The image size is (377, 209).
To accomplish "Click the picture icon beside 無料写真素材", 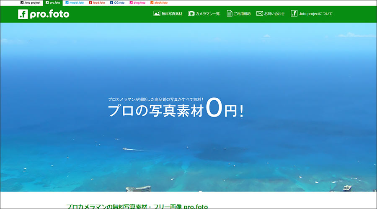I will [157, 13].
